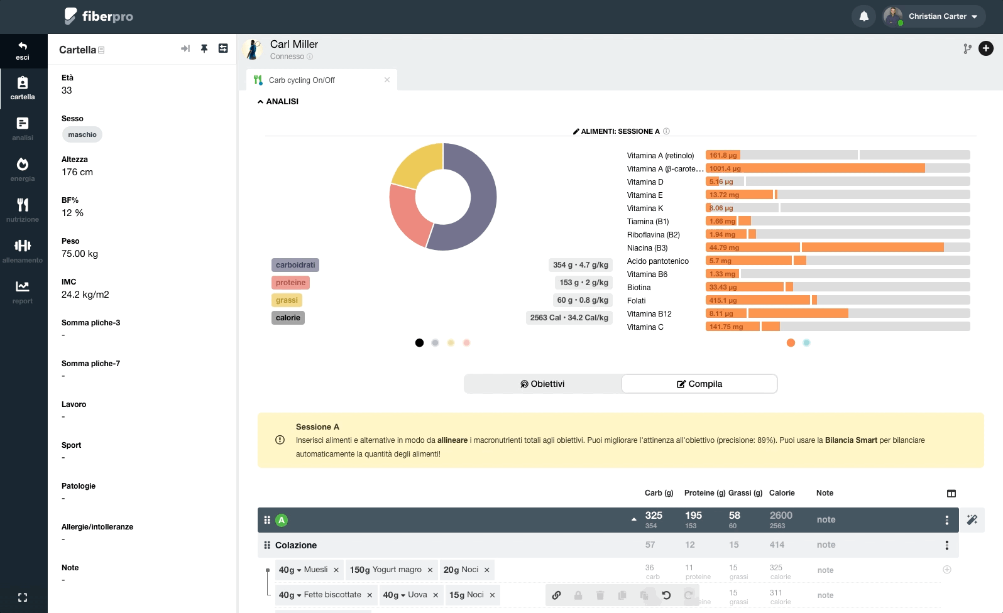Screen dimensions: 1003x613
Task: Click the proteine color legend tag
Action: tap(290, 283)
